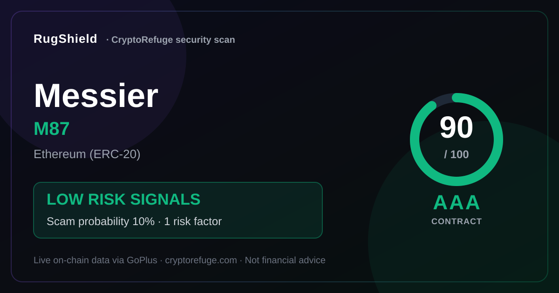Select the CONTRACT label under AAA

[457, 221]
